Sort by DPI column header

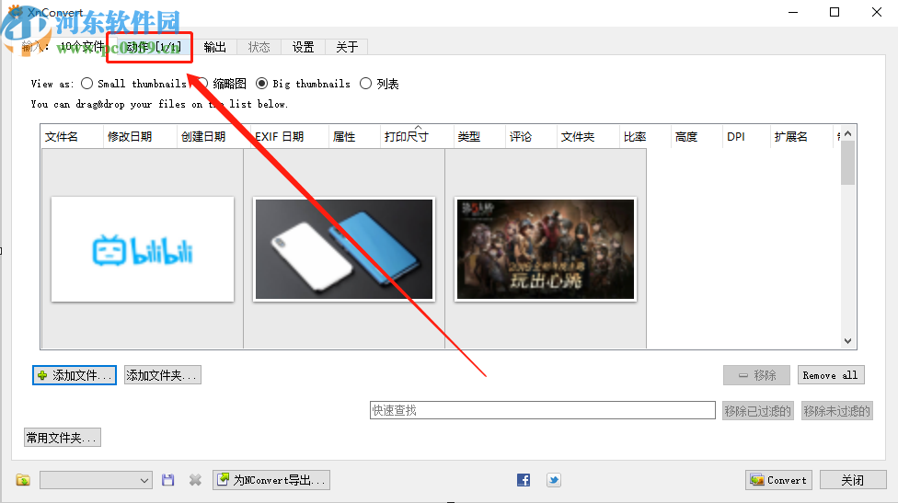point(748,137)
